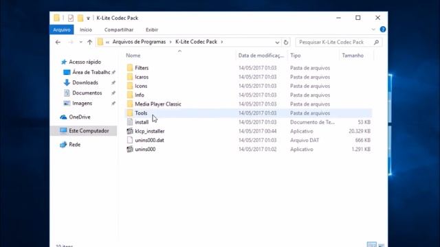The image size is (440, 247).
Task: Minimize the K-Lite Codec Pack window
Action: click(339, 18)
